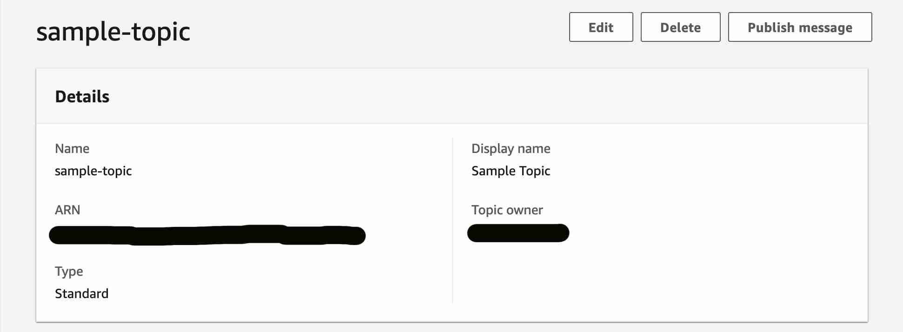Select the Standard type value
This screenshot has width=903, height=332.
coord(81,294)
